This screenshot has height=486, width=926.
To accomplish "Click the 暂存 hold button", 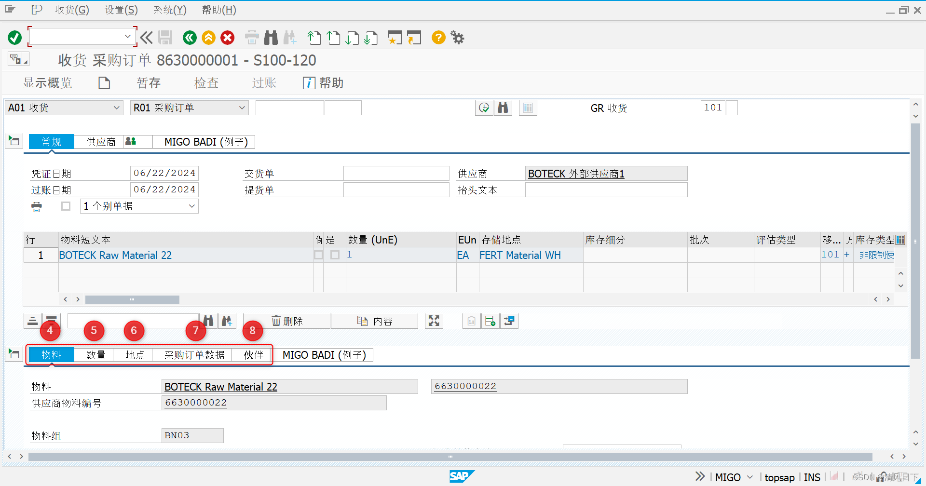I will (149, 83).
